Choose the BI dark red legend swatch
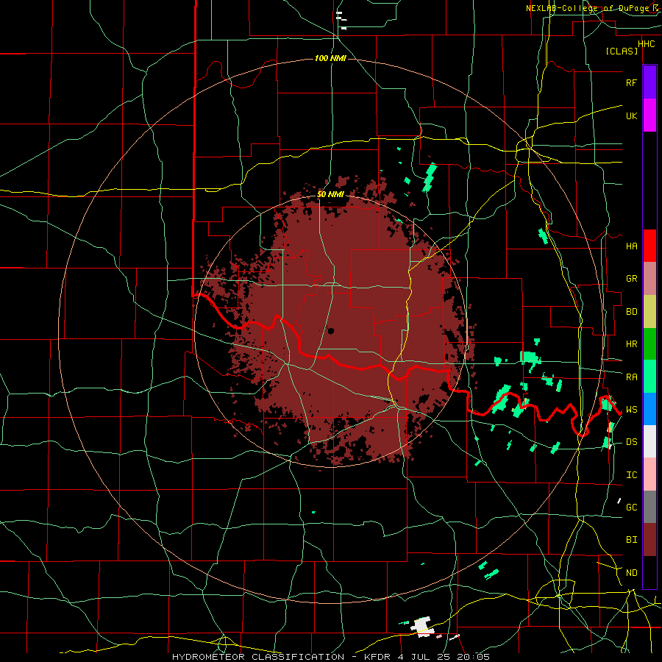The height and width of the screenshot is (662, 662). click(x=649, y=540)
